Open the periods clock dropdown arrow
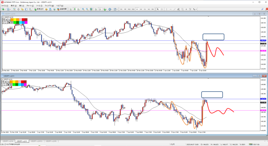This screenshot has height=146, width=268. click(x=112, y=9)
